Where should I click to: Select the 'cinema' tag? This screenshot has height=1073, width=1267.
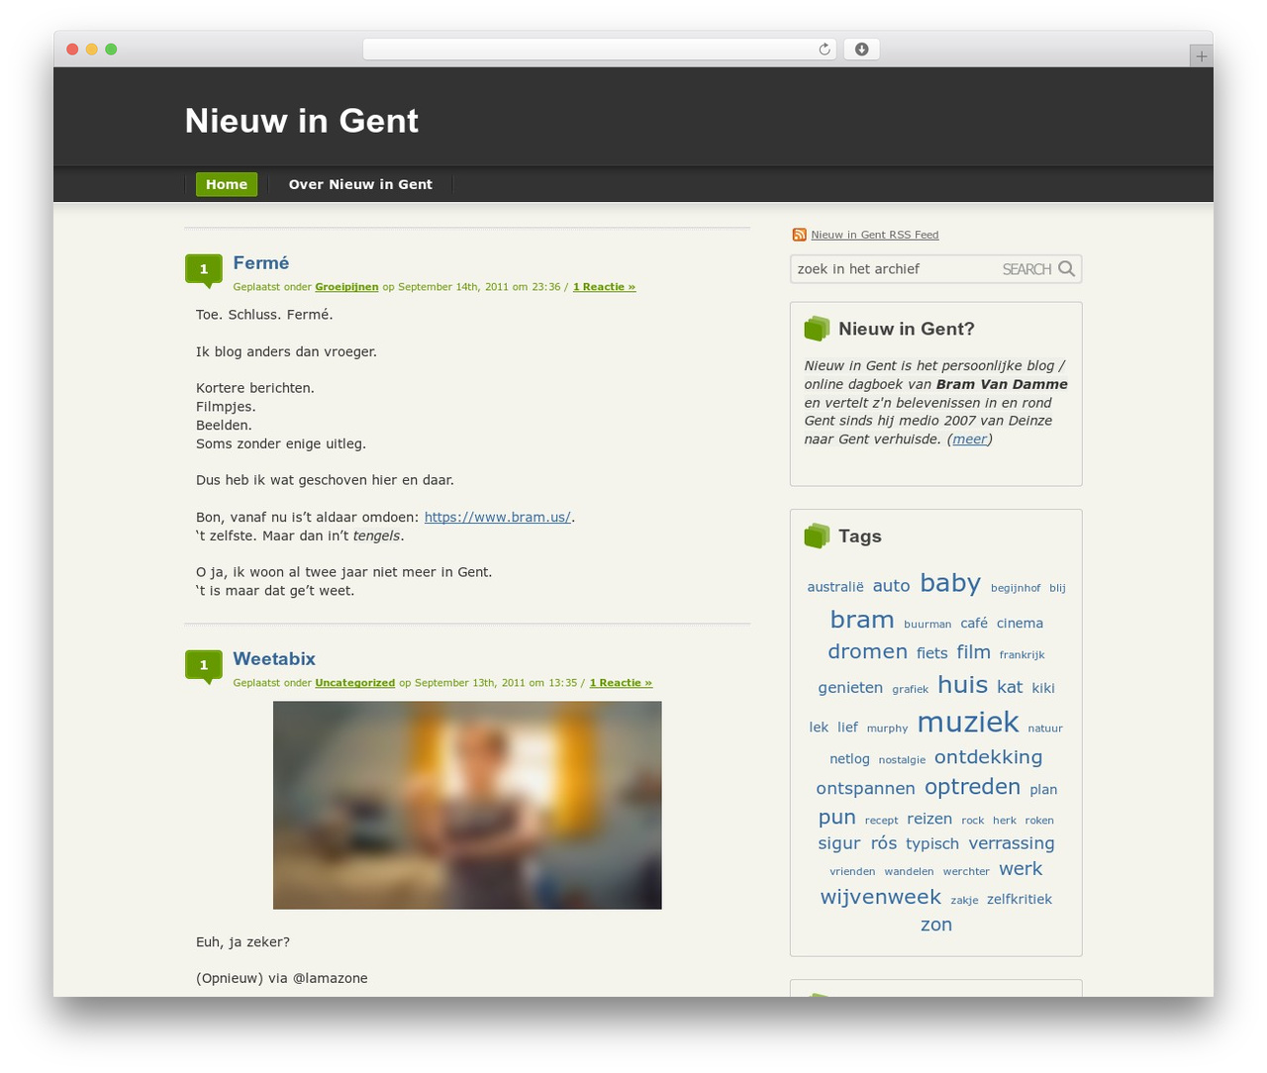(1020, 624)
